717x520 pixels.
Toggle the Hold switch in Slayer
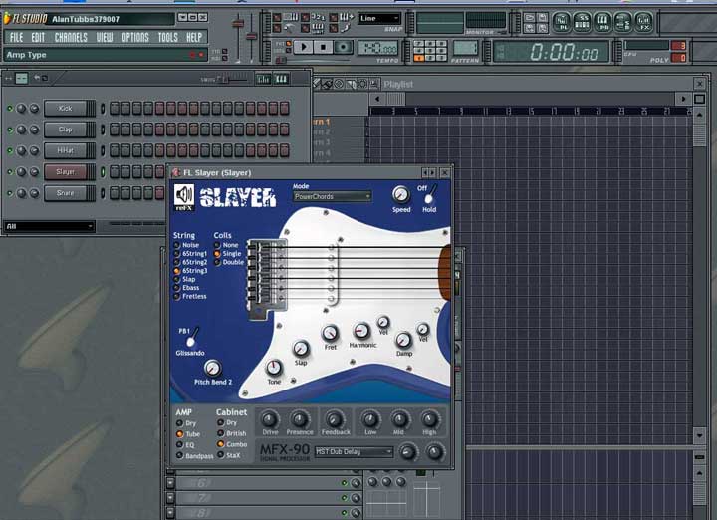click(429, 196)
